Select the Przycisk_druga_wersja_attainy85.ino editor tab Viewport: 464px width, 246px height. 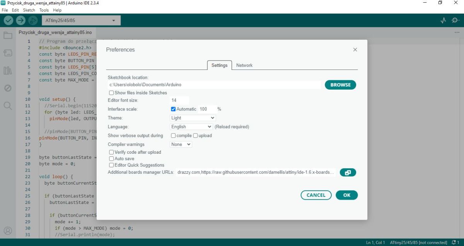[x=55, y=32]
